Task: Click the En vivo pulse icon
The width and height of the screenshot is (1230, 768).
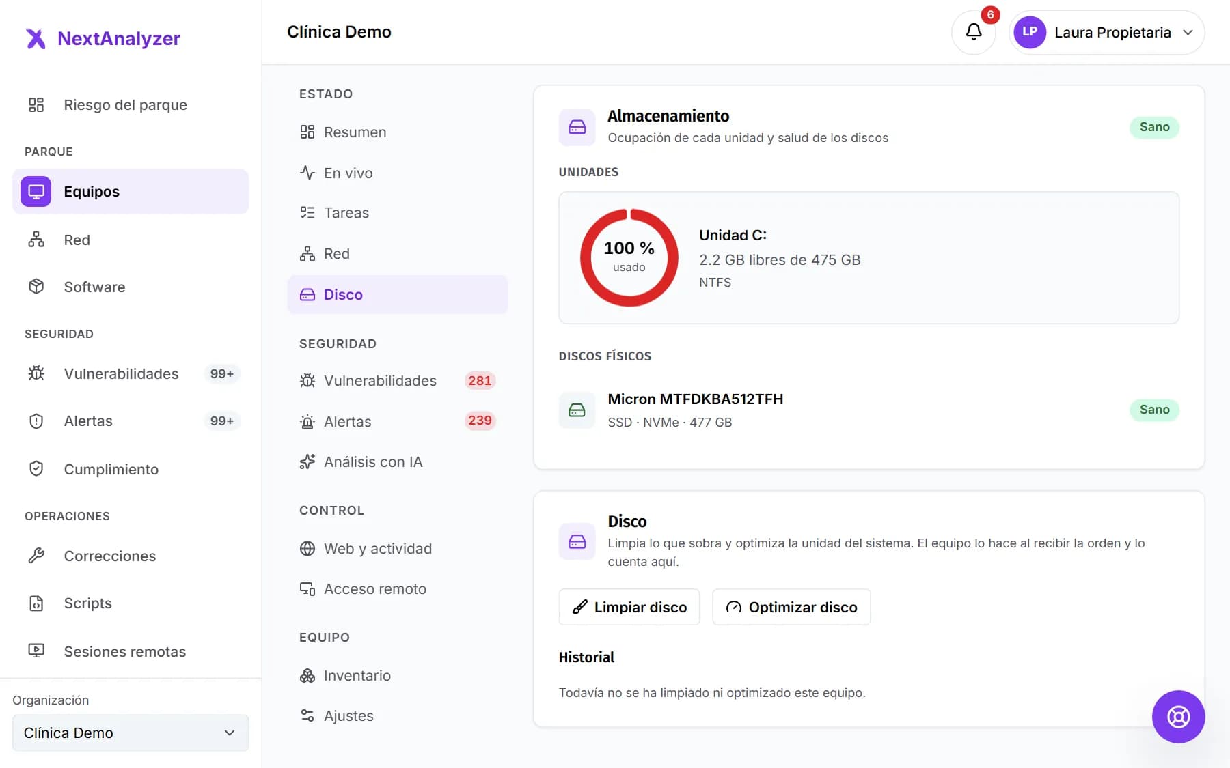Action: pyautogui.click(x=307, y=173)
